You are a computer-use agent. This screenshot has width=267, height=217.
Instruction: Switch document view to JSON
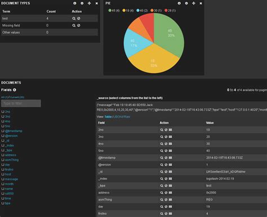click(x=118, y=116)
